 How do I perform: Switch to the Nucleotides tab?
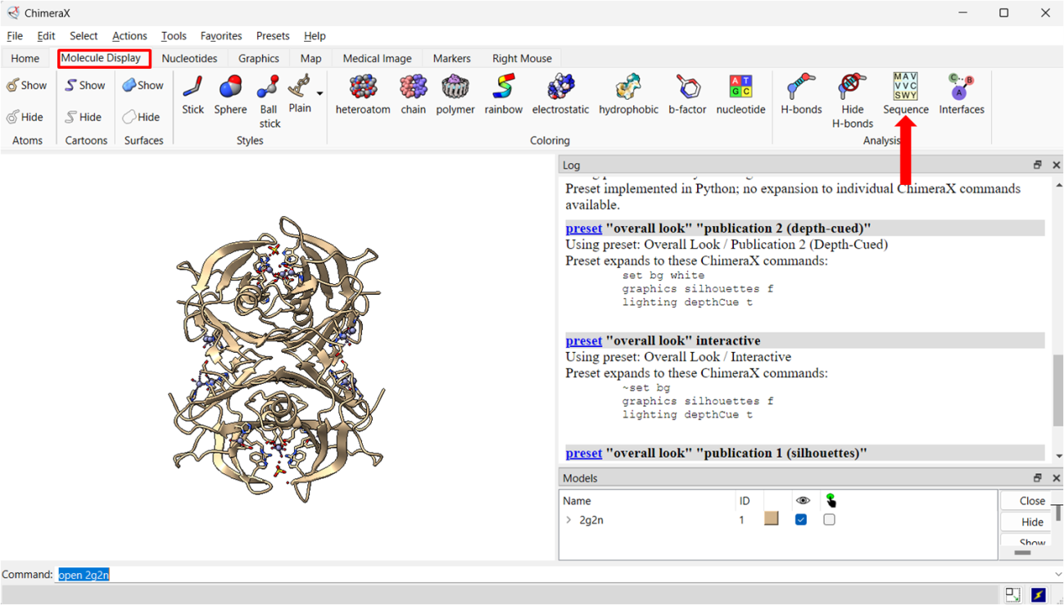click(x=189, y=58)
